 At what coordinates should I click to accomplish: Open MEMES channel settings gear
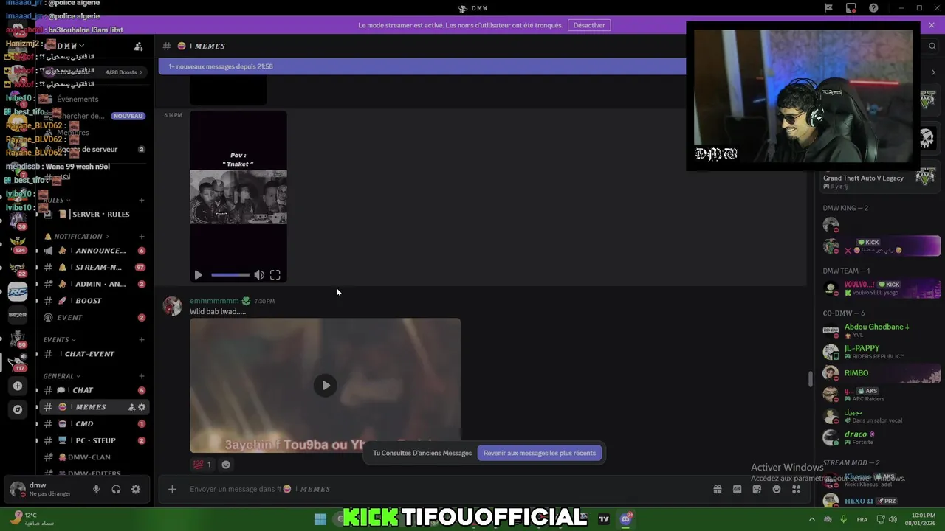pyautogui.click(x=142, y=407)
